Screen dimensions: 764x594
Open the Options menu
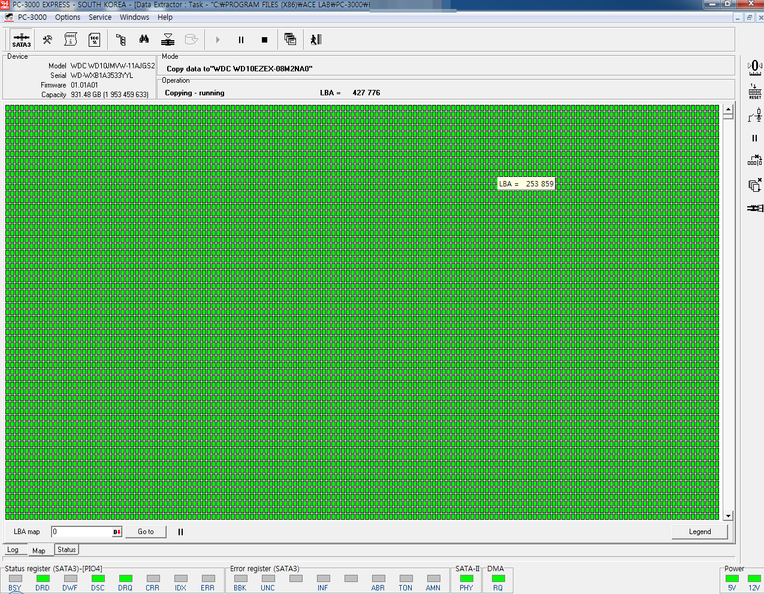68,17
